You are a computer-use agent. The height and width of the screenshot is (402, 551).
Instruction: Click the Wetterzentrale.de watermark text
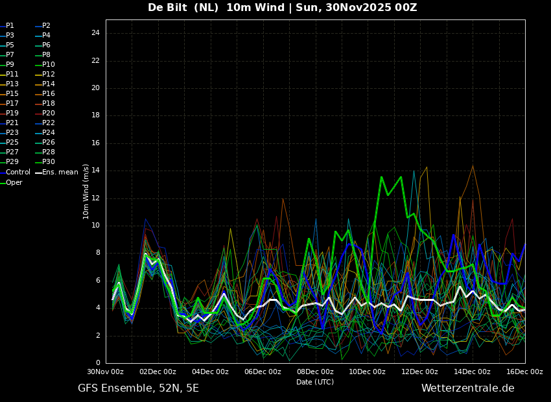(467, 388)
